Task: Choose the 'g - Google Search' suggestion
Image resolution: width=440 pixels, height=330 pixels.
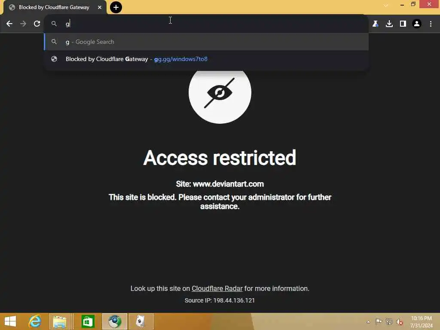Action: pyautogui.click(x=206, y=42)
